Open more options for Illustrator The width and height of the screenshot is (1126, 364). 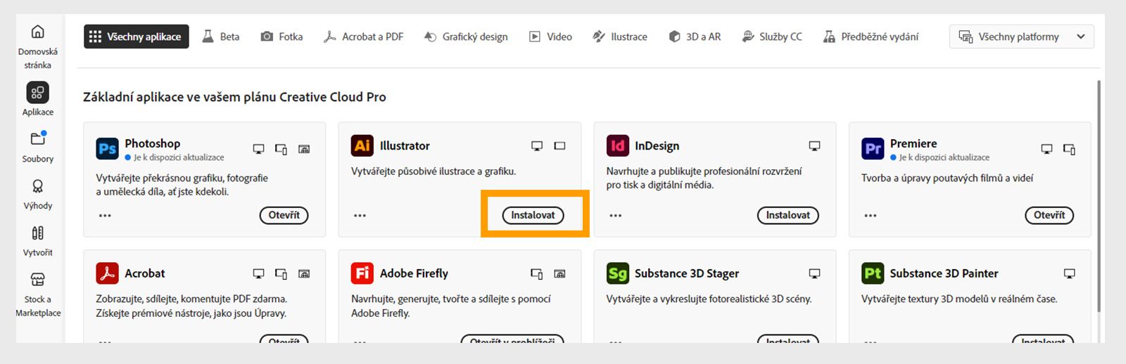coord(360,216)
